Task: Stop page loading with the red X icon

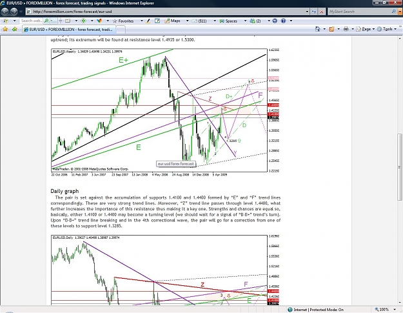Action: [322, 12]
